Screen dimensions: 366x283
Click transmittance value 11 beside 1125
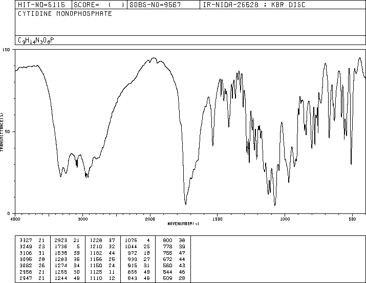coord(112,272)
